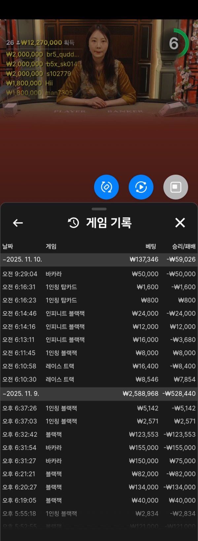Image resolution: width=198 pixels, height=541 pixels.
Task: Open the 오후 5:55:18 1인칭 블랙잭 record
Action: point(99,514)
